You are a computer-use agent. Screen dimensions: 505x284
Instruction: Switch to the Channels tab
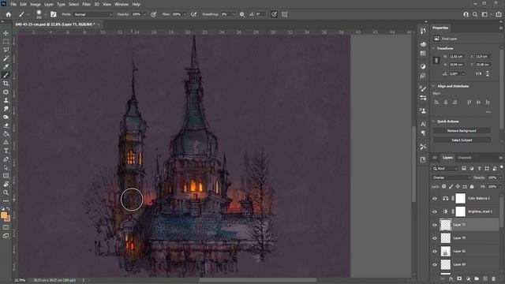click(465, 158)
